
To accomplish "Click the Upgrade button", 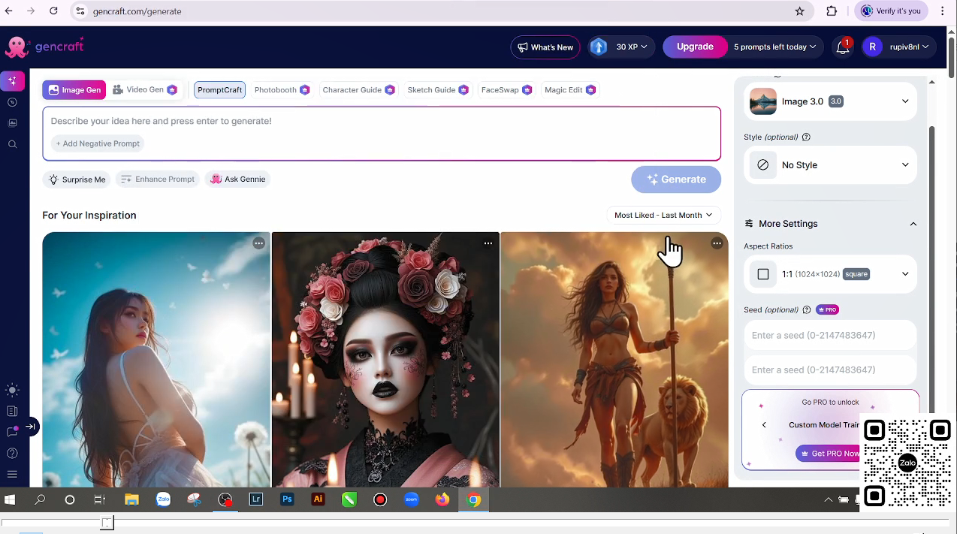I will 695,47.
